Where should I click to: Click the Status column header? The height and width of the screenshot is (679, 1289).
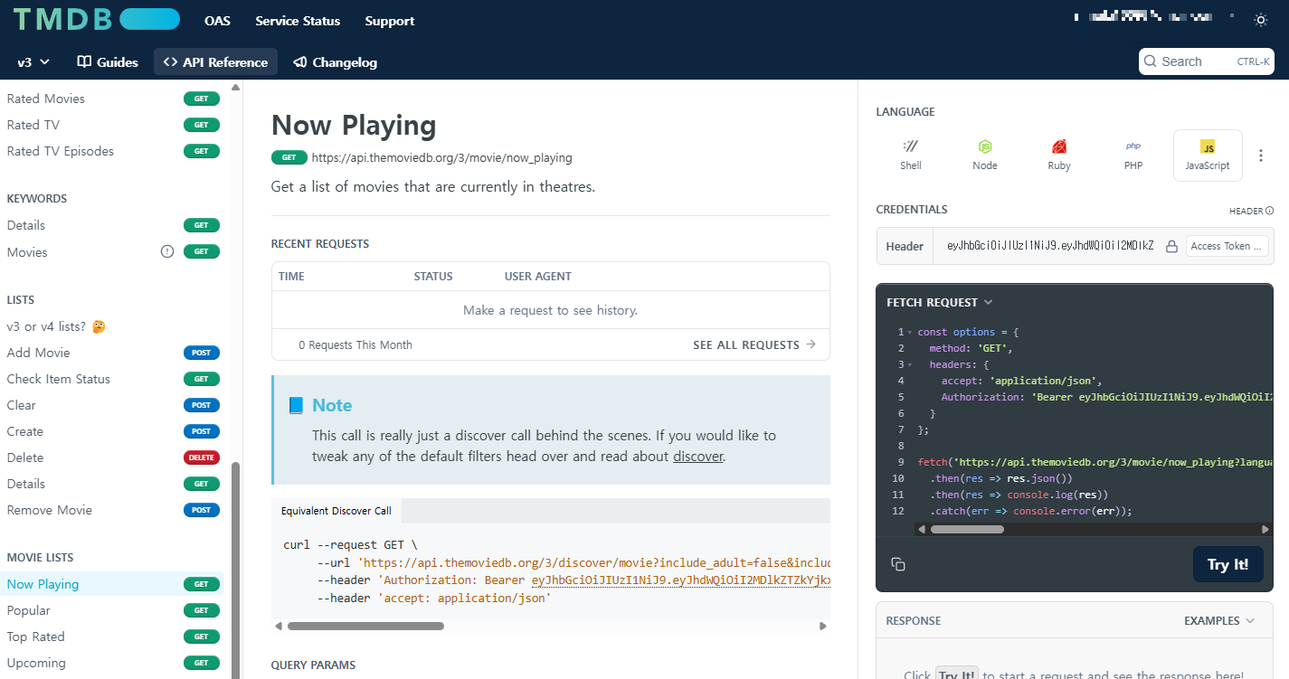[433, 276]
